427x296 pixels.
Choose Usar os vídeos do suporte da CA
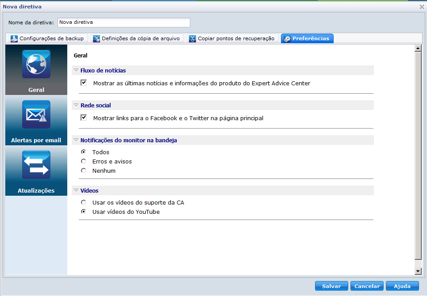[x=83, y=202]
